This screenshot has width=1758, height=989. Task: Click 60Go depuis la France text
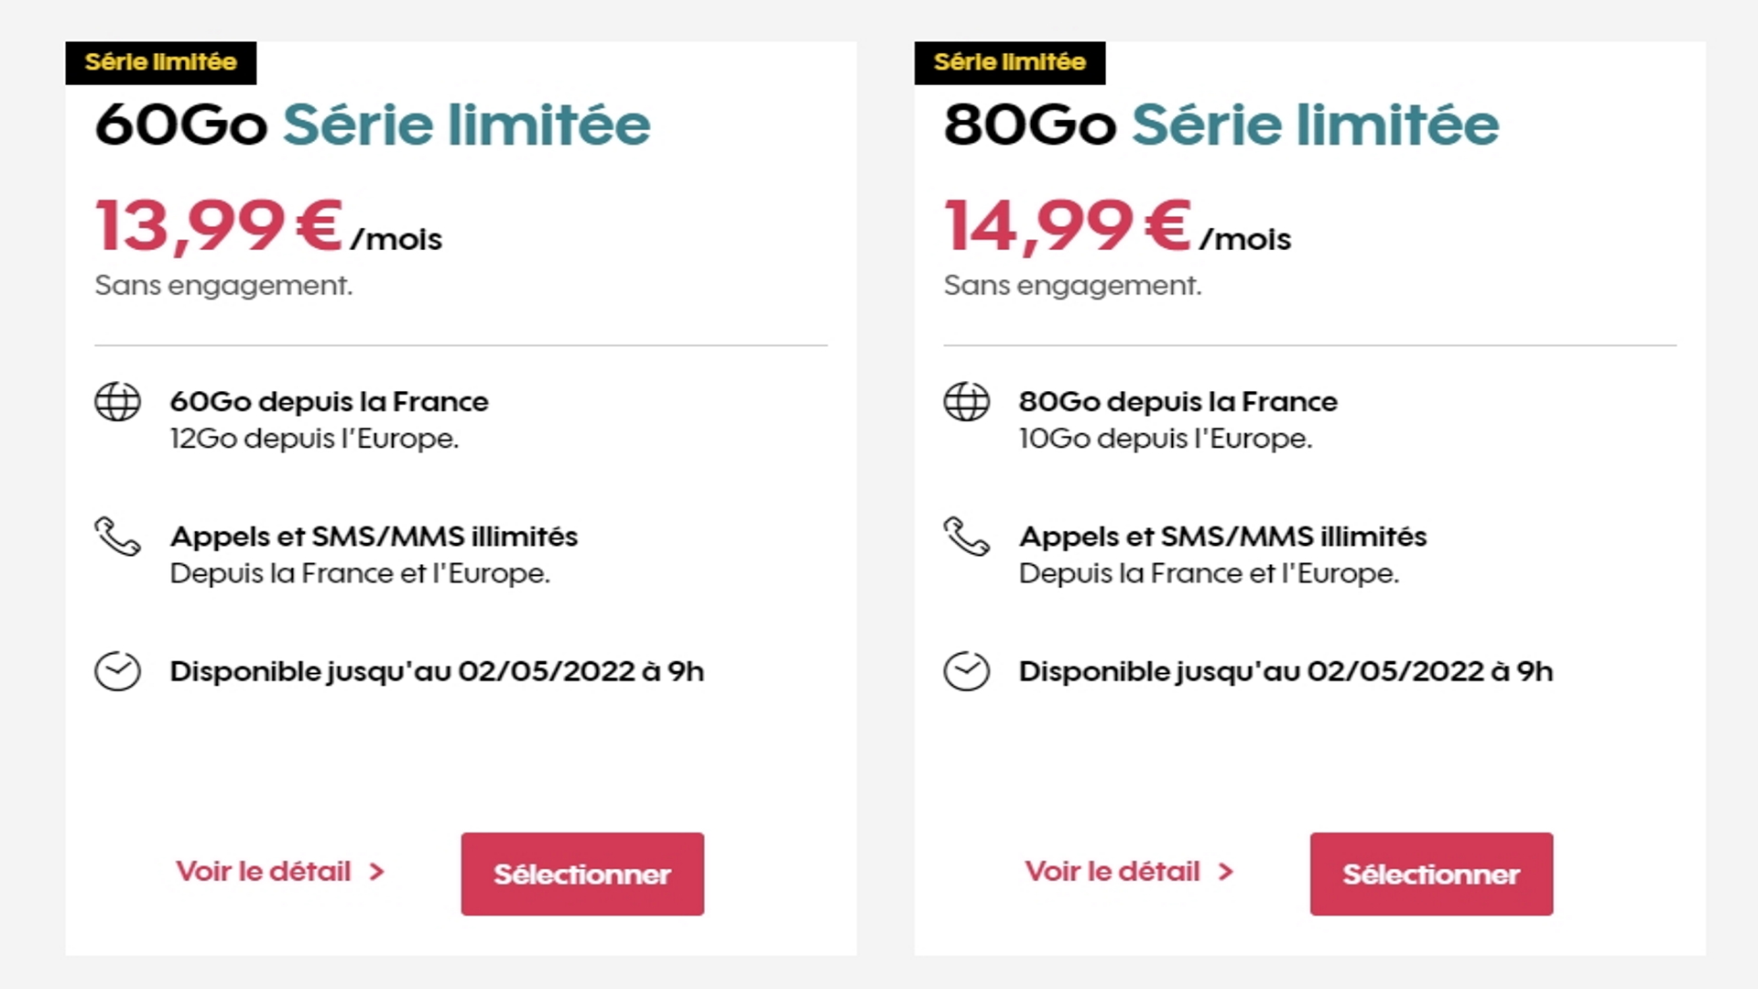[330, 402]
